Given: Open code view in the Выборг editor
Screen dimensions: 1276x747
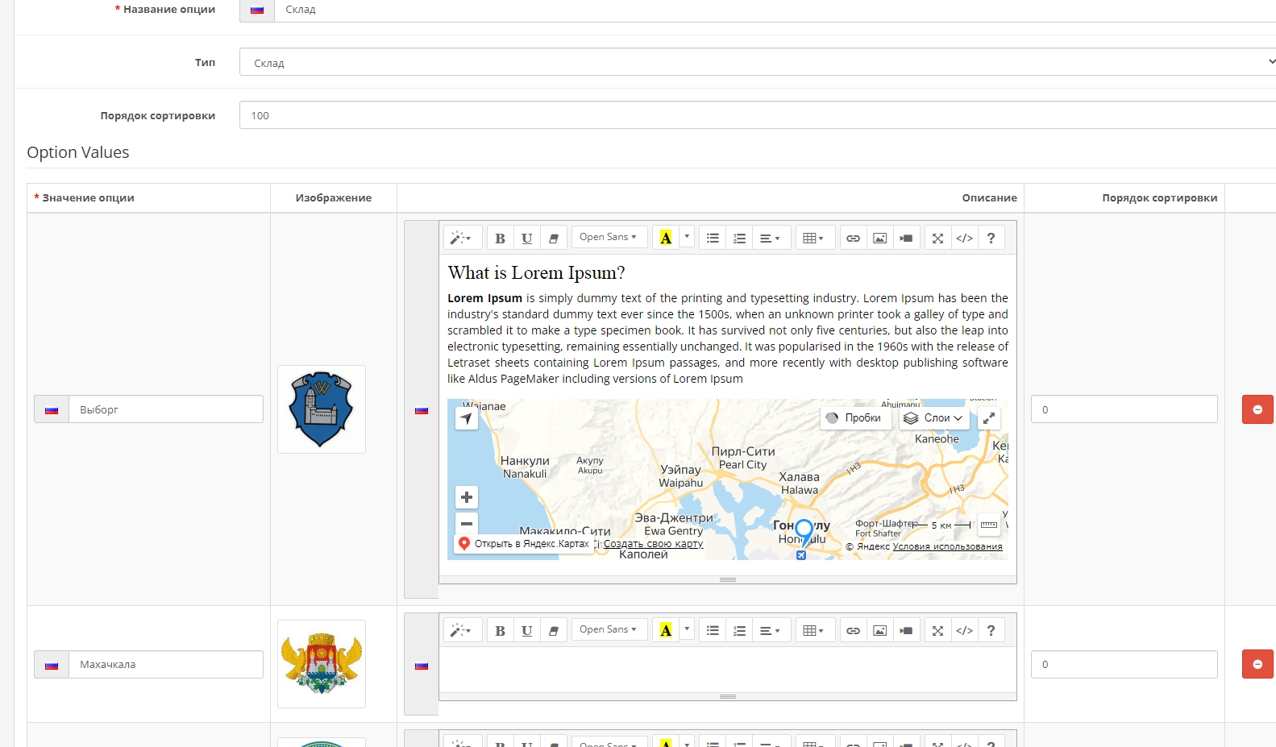Looking at the screenshot, I should [964, 238].
